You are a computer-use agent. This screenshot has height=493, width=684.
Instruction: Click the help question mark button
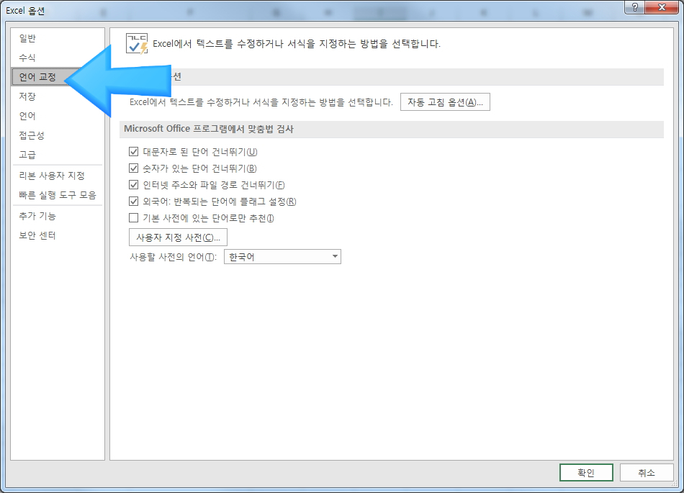(635, 7)
